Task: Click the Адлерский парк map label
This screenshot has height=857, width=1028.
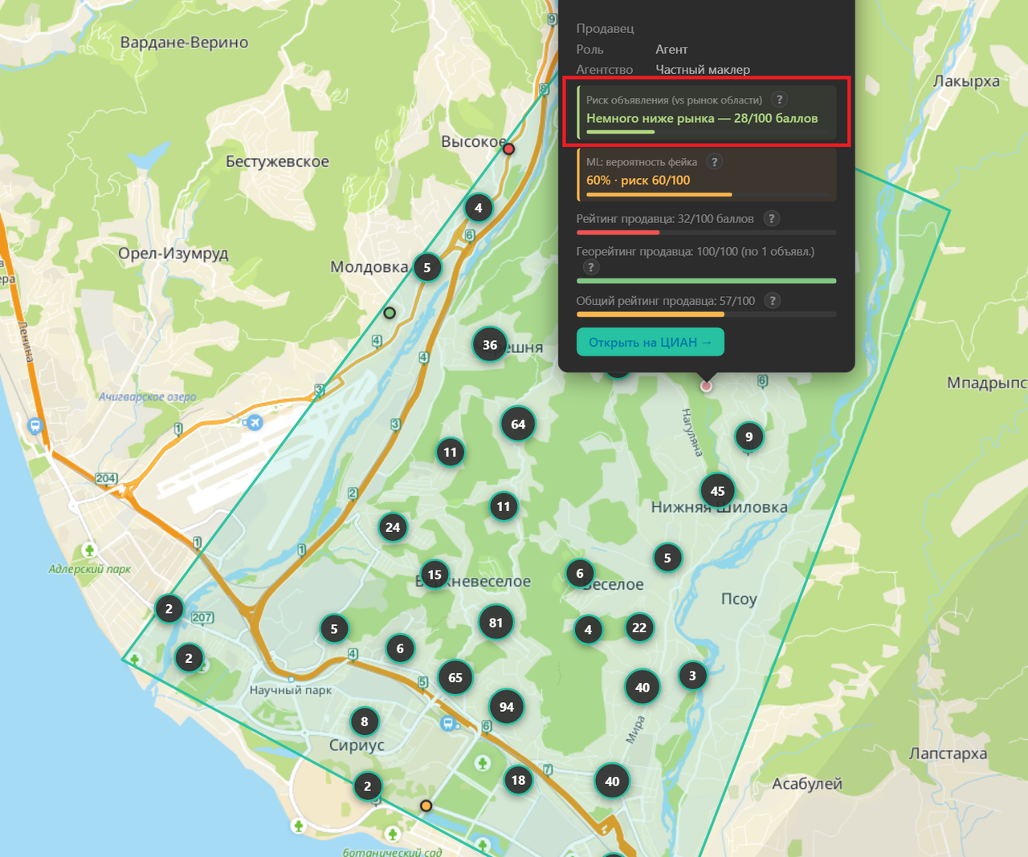Action: pyautogui.click(x=89, y=569)
